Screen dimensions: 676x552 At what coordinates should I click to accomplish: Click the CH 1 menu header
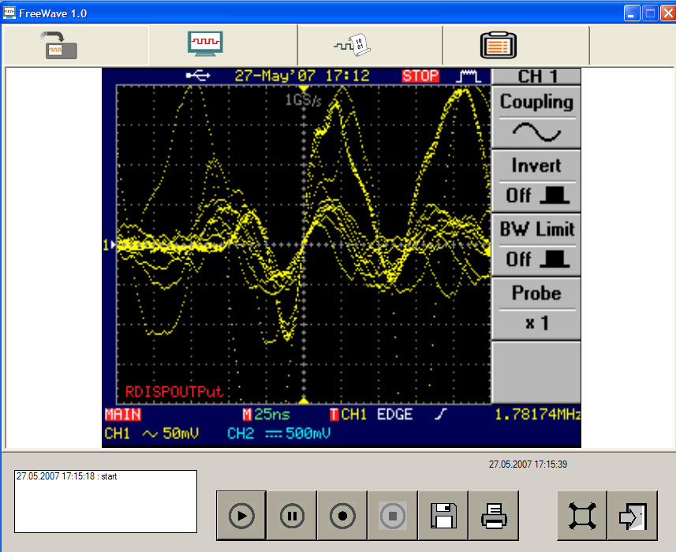pyautogui.click(x=536, y=76)
